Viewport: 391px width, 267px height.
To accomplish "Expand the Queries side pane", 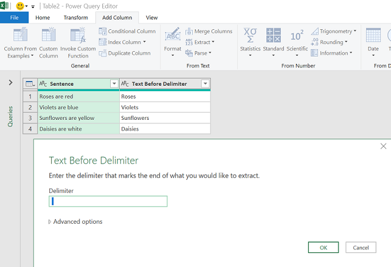I will (x=10, y=82).
